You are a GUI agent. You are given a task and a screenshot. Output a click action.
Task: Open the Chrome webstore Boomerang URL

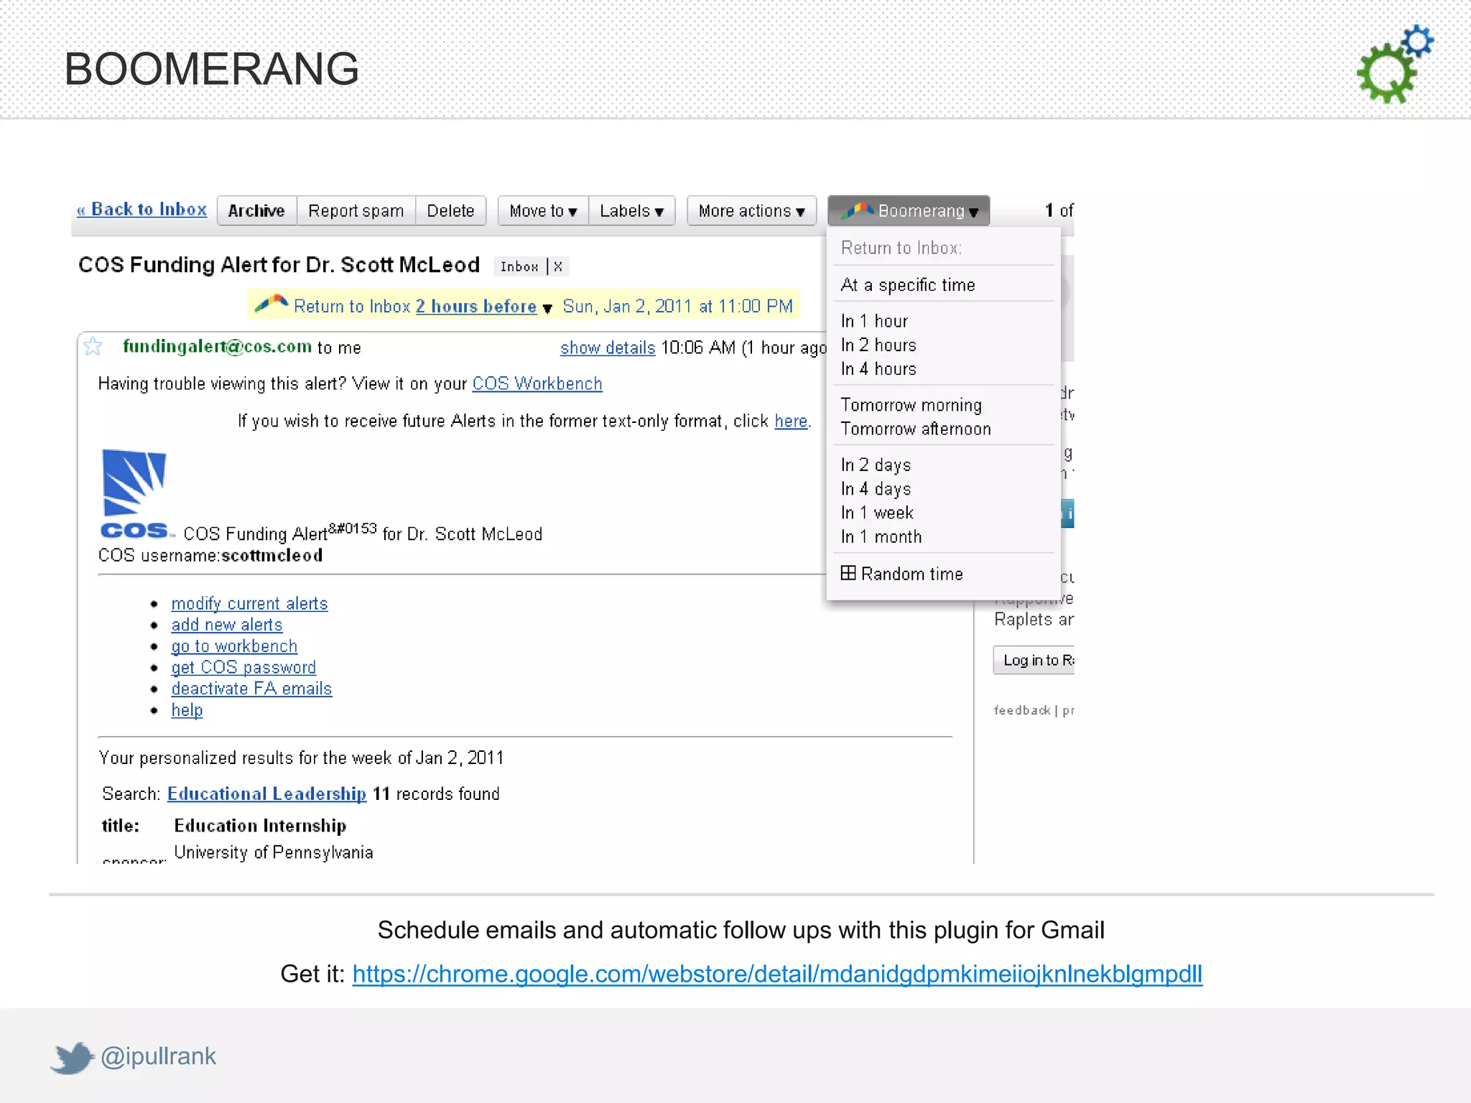[x=777, y=974]
